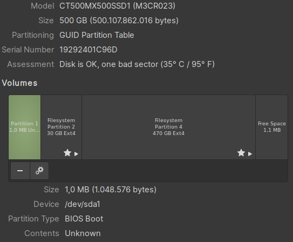This screenshot has height=242, width=293.
Task: Select the 470 GB Ext4 Partition 4 block
Action: [x=168, y=127]
